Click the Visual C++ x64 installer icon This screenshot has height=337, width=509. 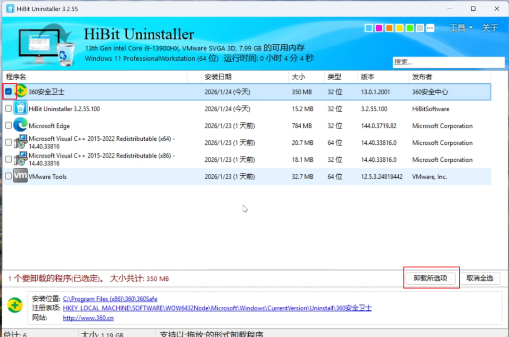click(20, 142)
